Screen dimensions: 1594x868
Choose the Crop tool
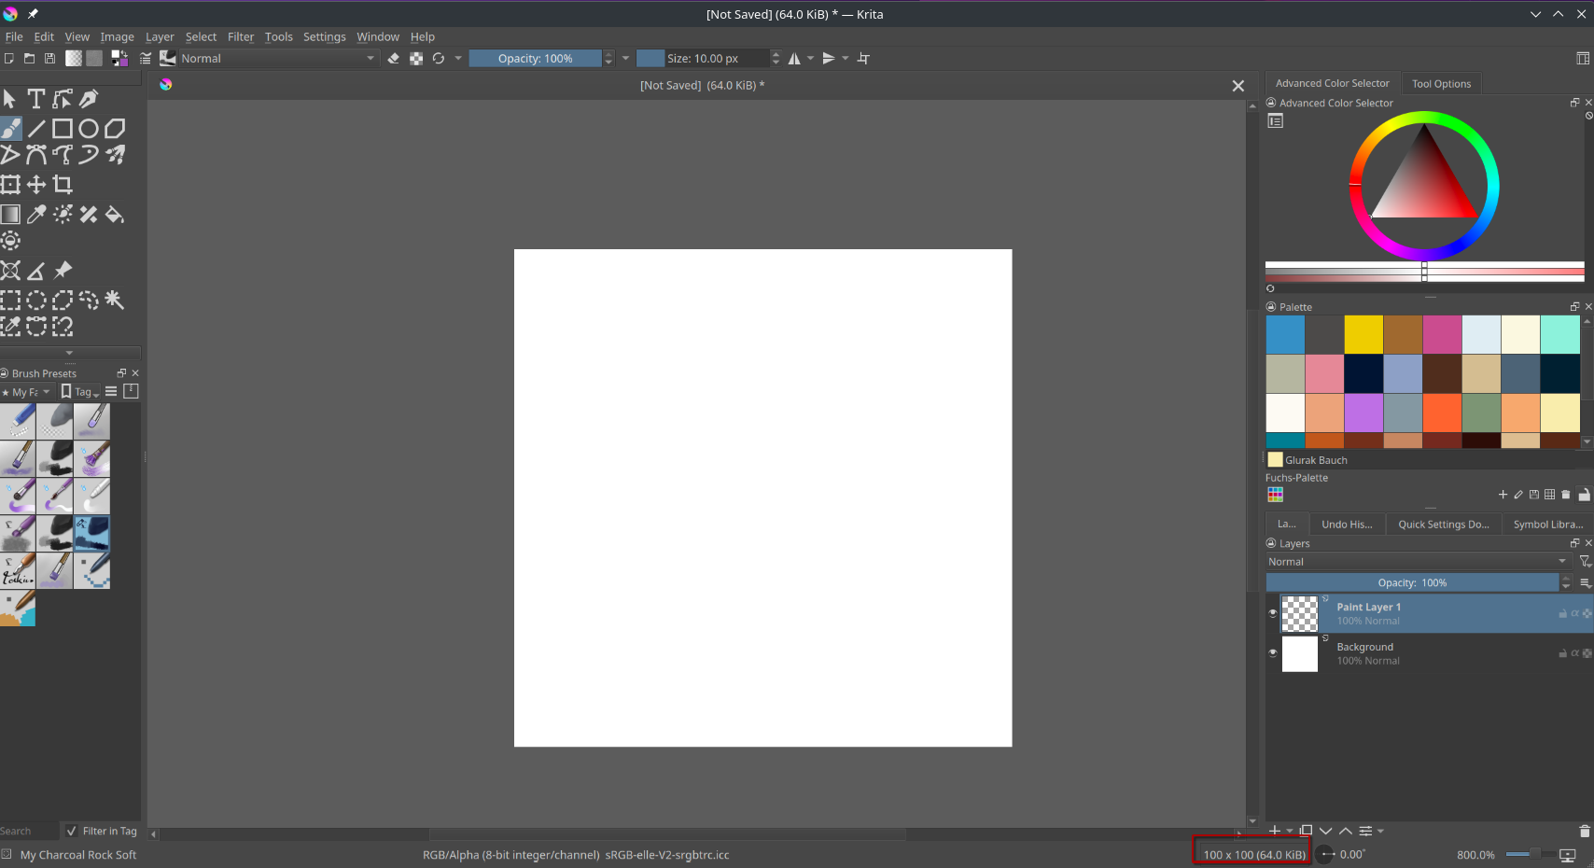click(63, 185)
